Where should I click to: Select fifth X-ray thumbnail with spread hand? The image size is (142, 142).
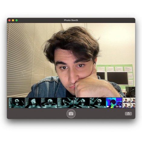pos(82,103)
